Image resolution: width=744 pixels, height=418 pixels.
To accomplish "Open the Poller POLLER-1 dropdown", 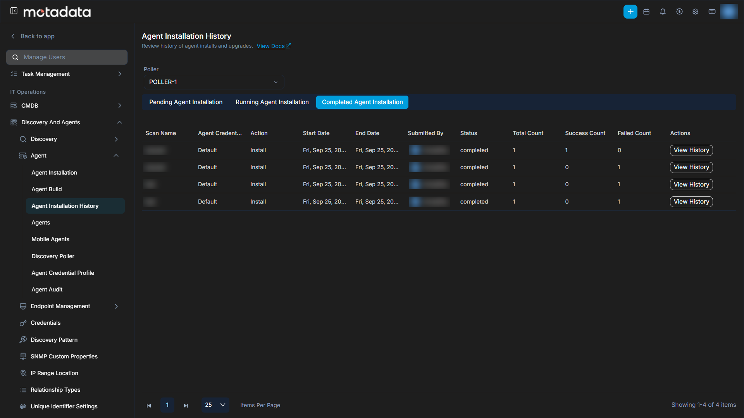I will click(214, 82).
